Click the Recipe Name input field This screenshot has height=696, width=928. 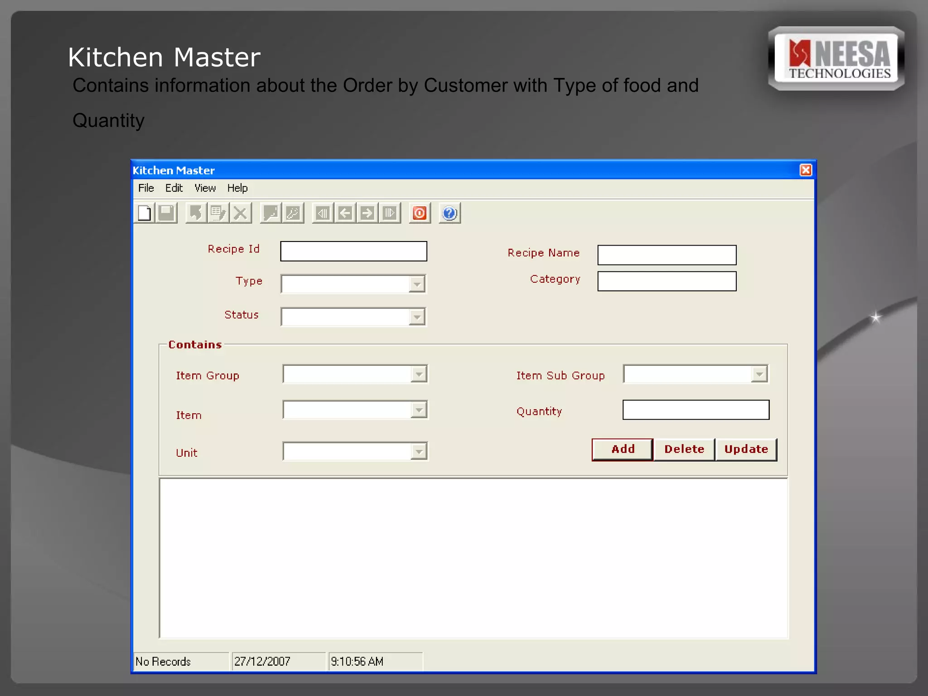click(x=667, y=255)
